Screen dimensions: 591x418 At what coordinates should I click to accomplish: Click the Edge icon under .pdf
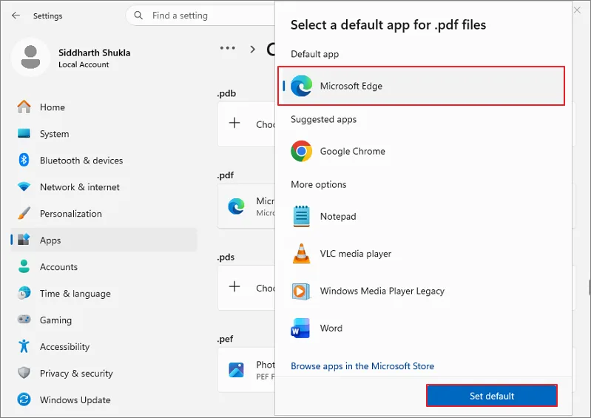236,206
